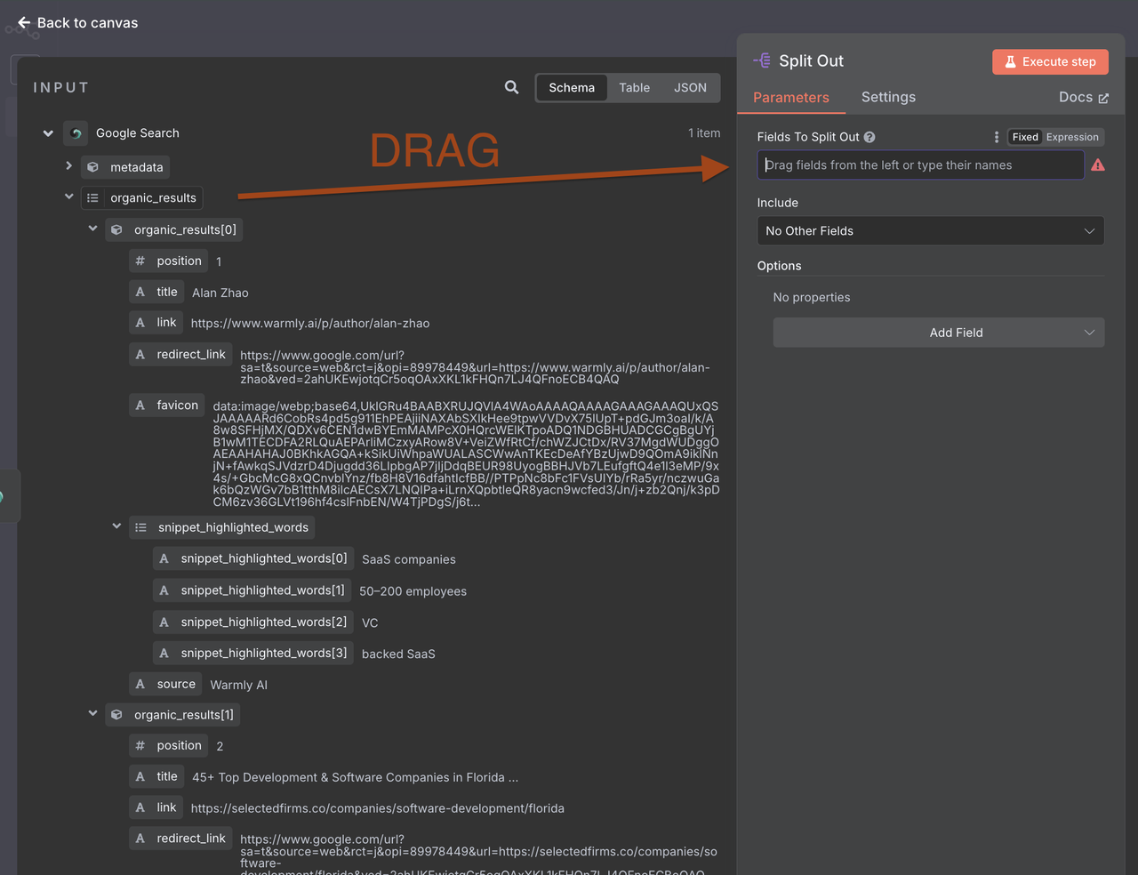Image resolution: width=1138 pixels, height=875 pixels.
Task: Collapse the organic_results[1] object
Action: 92,713
